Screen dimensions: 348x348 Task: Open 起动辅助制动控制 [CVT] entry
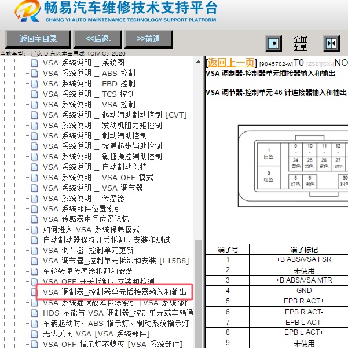click(115, 115)
